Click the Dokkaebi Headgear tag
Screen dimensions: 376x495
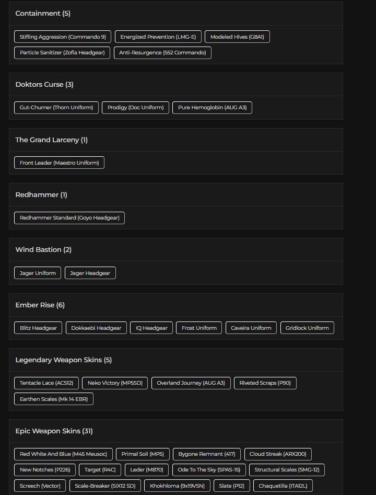pyautogui.click(x=96, y=328)
